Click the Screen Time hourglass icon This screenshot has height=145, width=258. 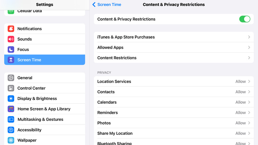tap(11, 60)
